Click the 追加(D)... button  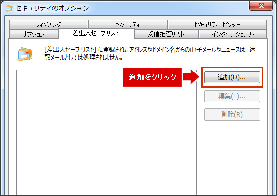click(x=232, y=77)
